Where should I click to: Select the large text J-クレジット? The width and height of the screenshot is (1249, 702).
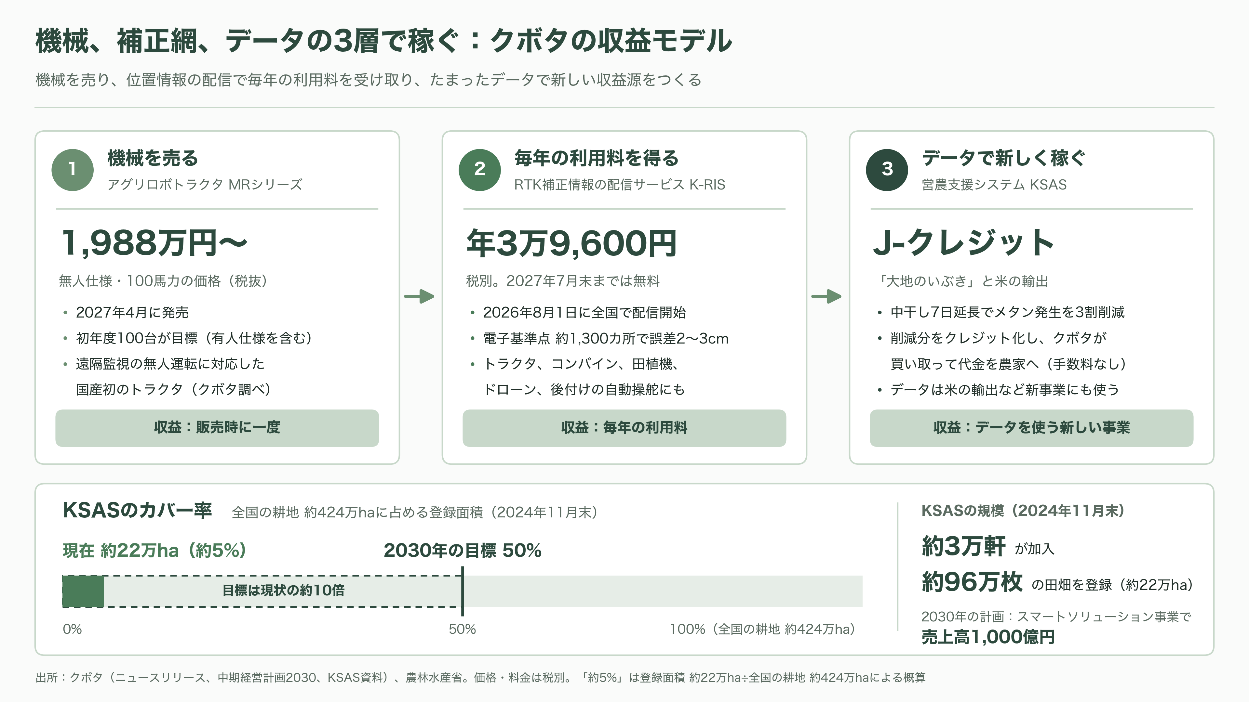[963, 243]
